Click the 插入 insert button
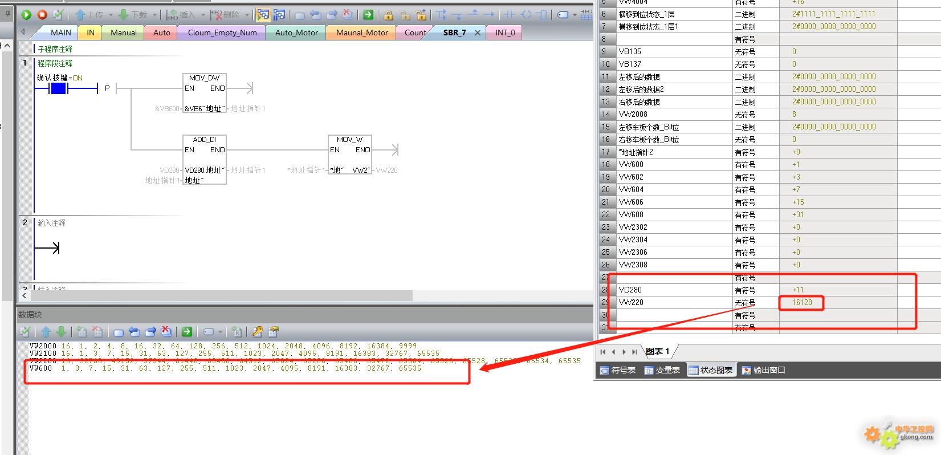The width and height of the screenshot is (941, 455). [x=181, y=15]
